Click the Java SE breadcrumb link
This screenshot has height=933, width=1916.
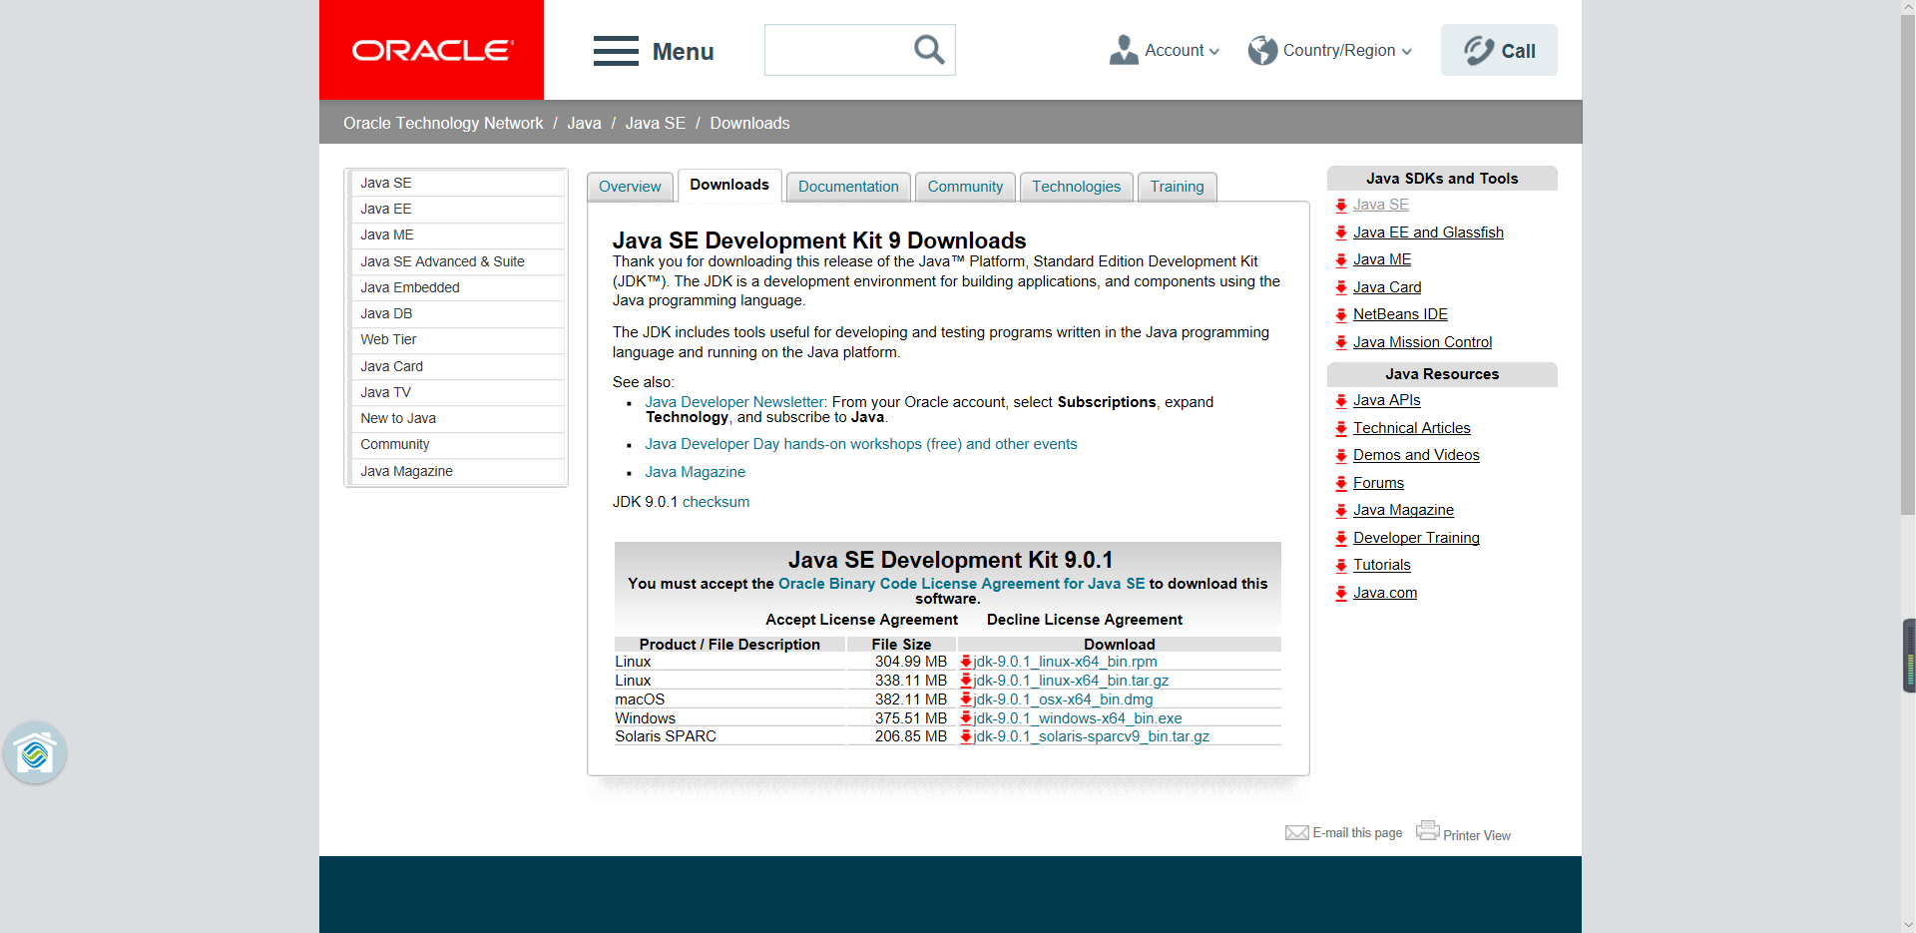pos(655,123)
